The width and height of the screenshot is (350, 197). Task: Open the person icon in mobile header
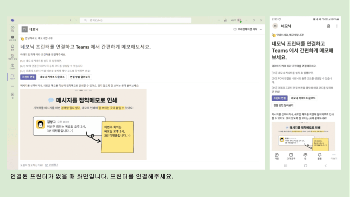pyautogui.click(x=328, y=26)
